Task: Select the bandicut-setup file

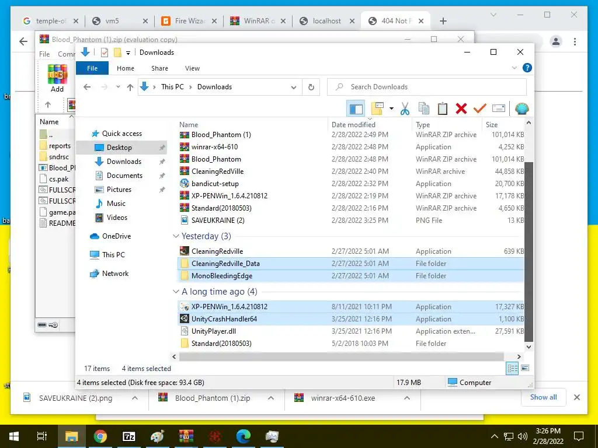Action: point(351,184)
